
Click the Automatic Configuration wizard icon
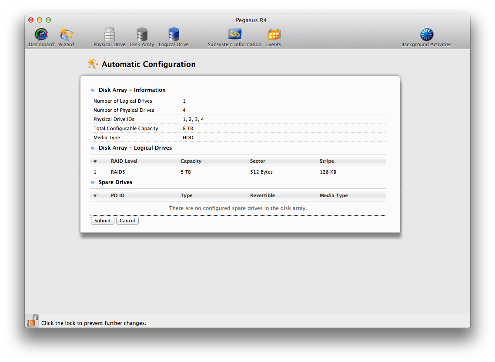(x=93, y=64)
